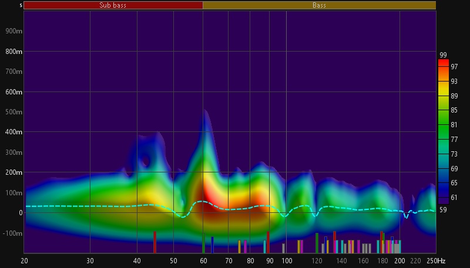This screenshot has width=470, height=268.
Task: Click the red mode bar near 45 Hz
Action: (155, 242)
